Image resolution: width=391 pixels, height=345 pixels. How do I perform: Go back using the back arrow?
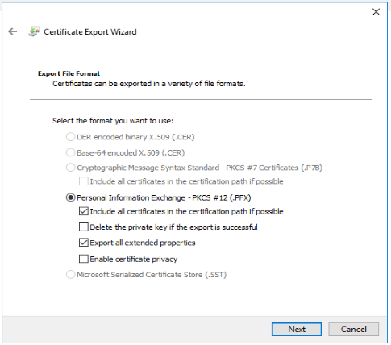13,31
